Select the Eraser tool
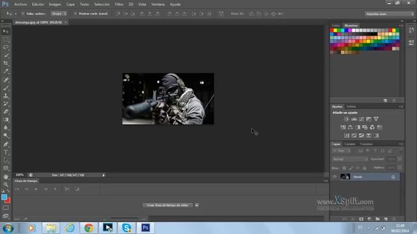 (x=6, y=112)
